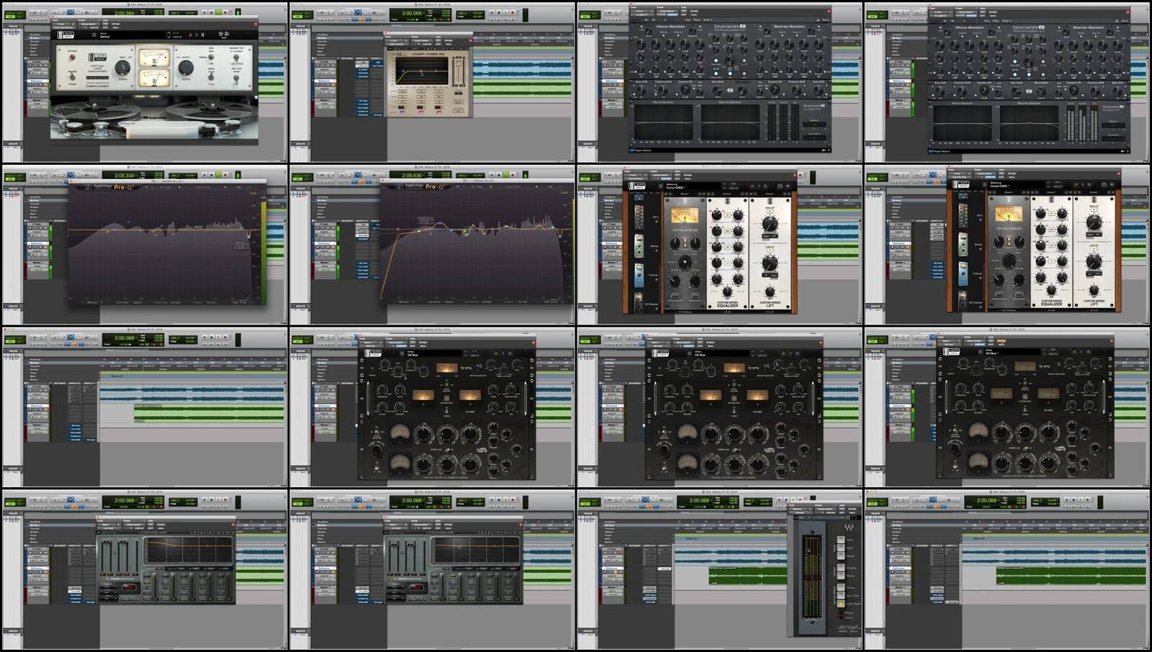Screen dimensions: 1152x652
Task: Click the TRACKS list header in the Virtual Tape Machines thumbnail
Action: [x=12, y=26]
